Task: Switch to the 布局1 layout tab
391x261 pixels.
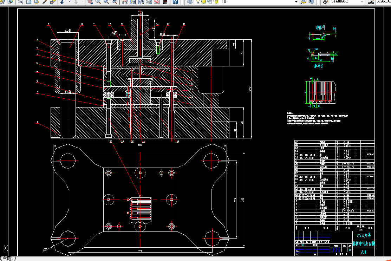Action: point(8,259)
